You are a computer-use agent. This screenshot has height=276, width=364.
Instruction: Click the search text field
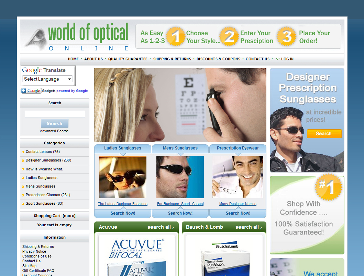[x=55, y=114]
